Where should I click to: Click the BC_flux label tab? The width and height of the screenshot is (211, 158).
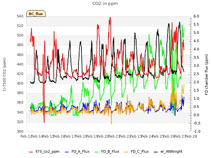click(x=36, y=13)
